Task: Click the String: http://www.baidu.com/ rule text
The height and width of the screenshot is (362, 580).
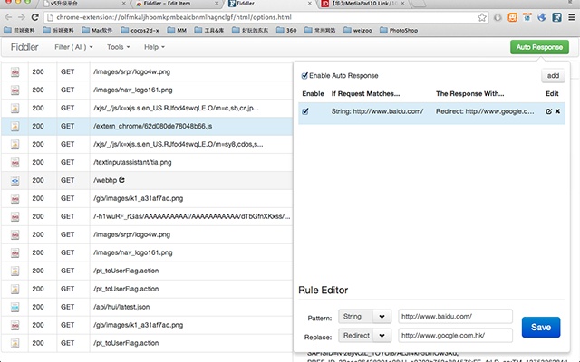Action: pyautogui.click(x=377, y=111)
